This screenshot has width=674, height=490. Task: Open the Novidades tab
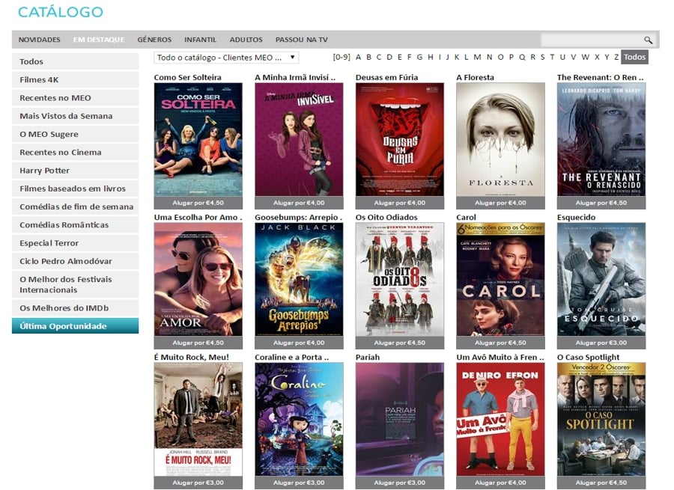pos(39,40)
